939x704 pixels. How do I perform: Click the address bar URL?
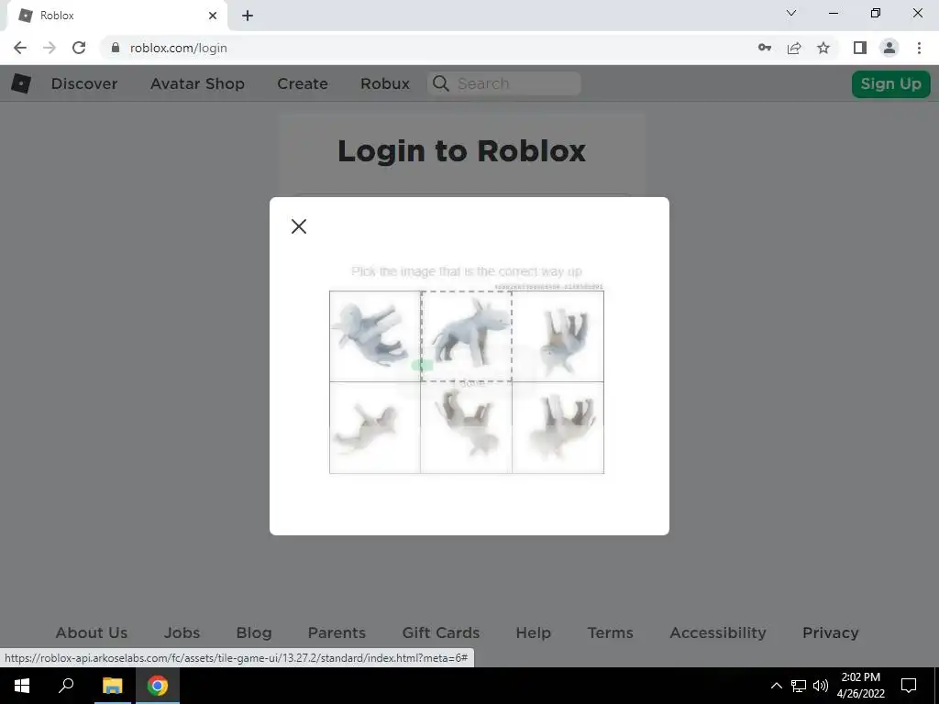179,48
